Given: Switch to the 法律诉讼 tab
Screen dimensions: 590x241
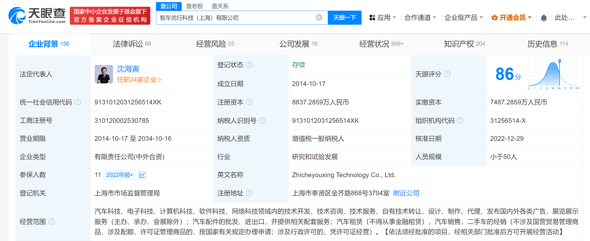Looking at the screenshot, I should 132,44.
